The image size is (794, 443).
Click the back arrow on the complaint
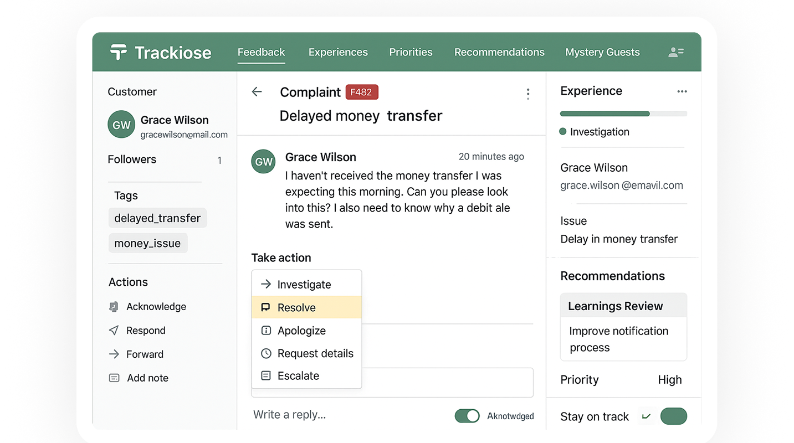[x=257, y=92]
